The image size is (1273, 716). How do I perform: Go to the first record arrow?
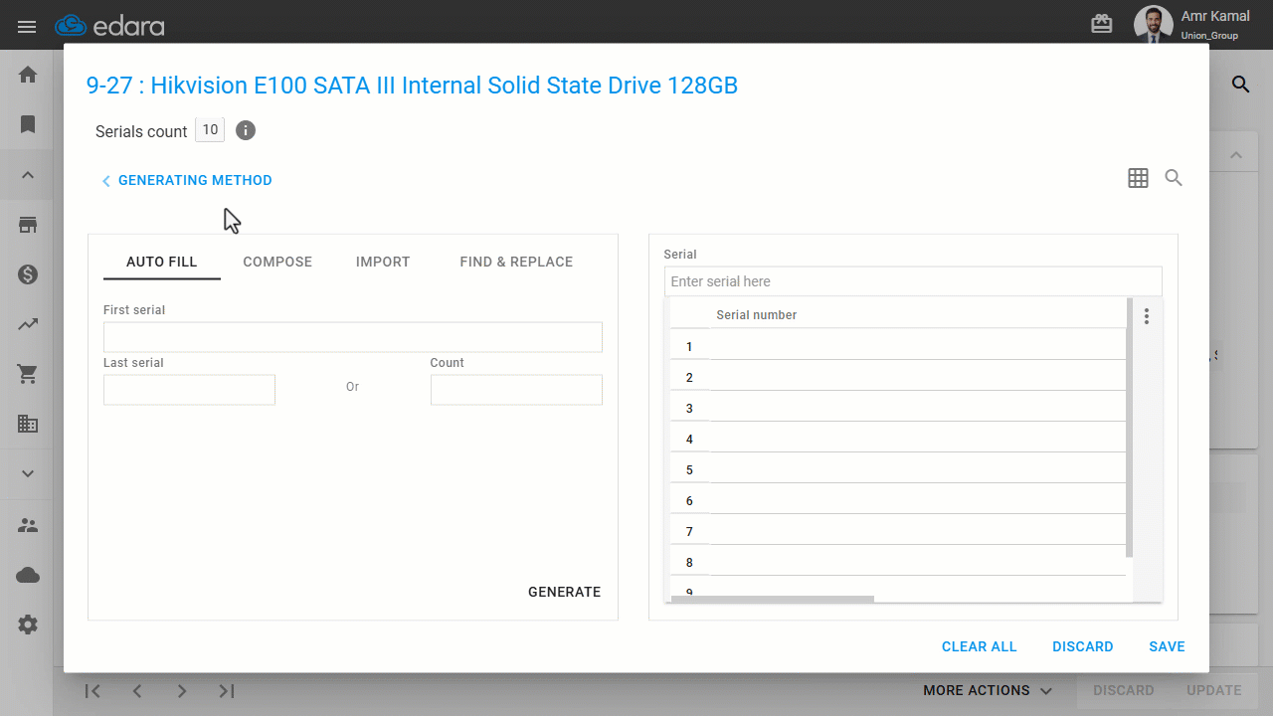92,690
